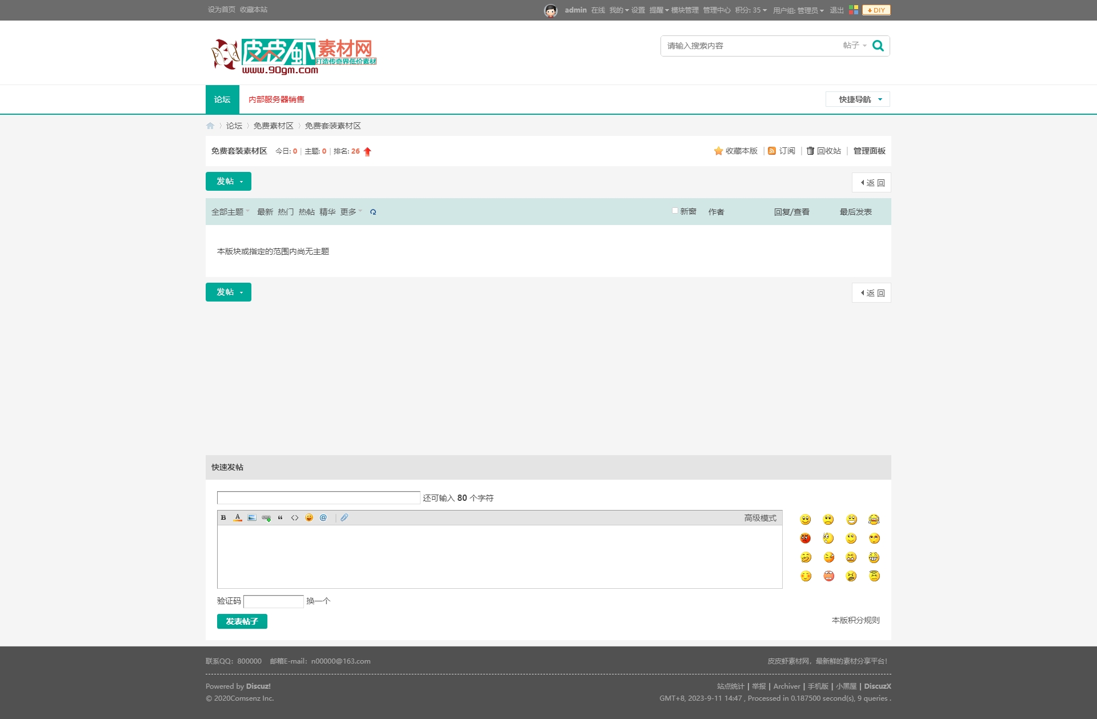This screenshot has height=719, width=1097.
Task: Mention a user with the @ icon
Action: [323, 518]
